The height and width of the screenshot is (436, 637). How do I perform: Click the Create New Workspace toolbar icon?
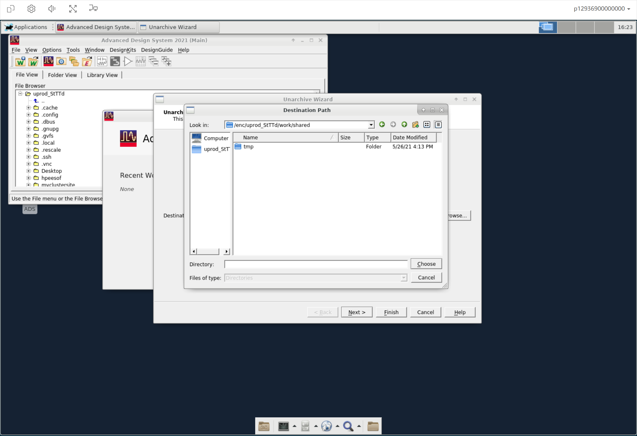point(20,61)
